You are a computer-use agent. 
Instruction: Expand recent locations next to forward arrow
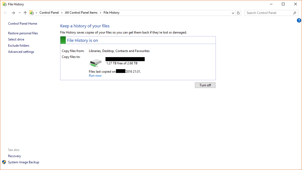click(19, 13)
